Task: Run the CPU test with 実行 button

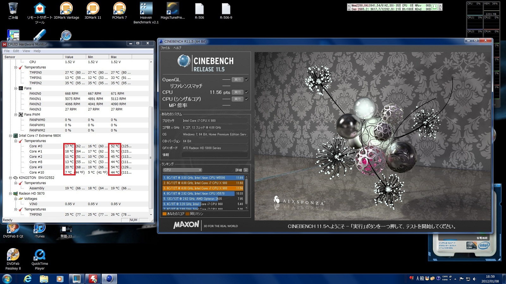Action: (x=238, y=92)
